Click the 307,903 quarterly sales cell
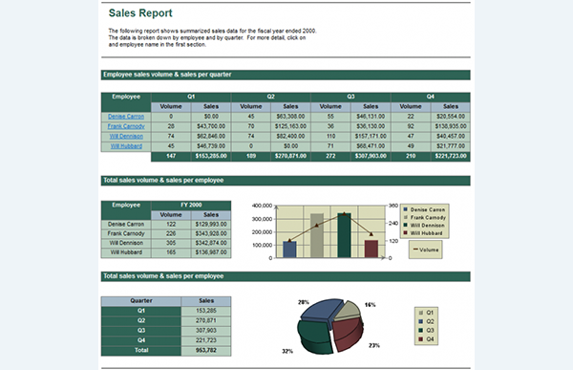The width and height of the screenshot is (573, 370). (x=206, y=331)
